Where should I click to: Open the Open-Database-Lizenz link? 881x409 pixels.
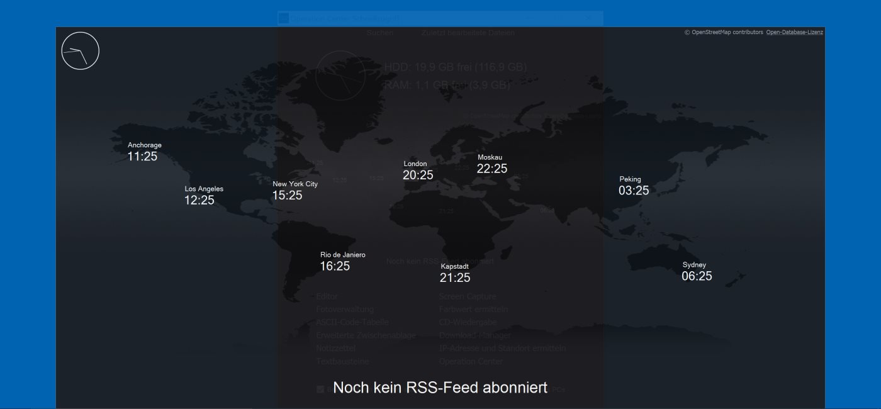point(794,32)
